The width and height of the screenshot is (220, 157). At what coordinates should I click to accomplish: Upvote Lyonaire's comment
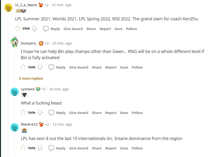[23, 113]
